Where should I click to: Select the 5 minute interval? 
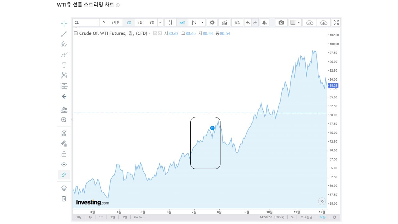pos(104,22)
